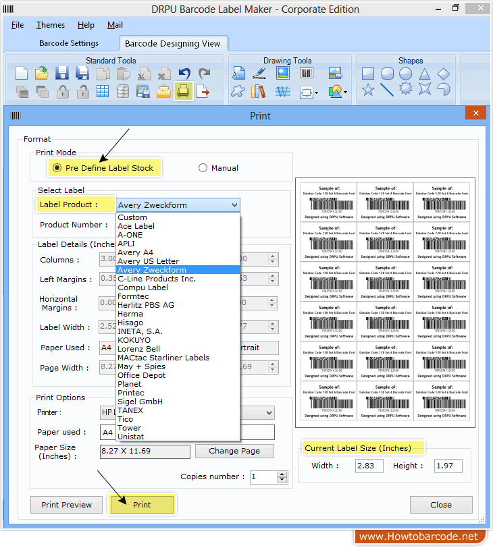The image size is (493, 548).
Task: Choose Avery US Letter from the list
Action: [x=148, y=261]
